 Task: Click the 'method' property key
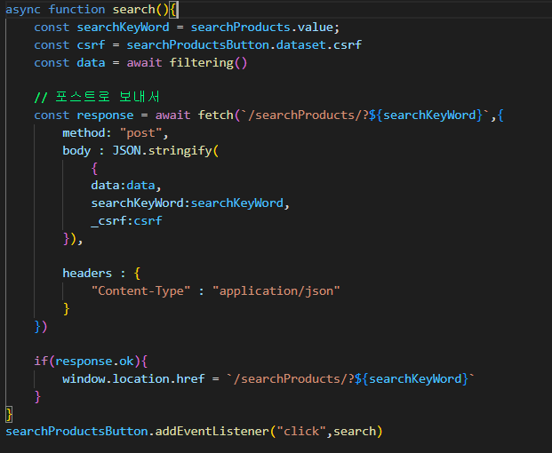click(x=84, y=133)
